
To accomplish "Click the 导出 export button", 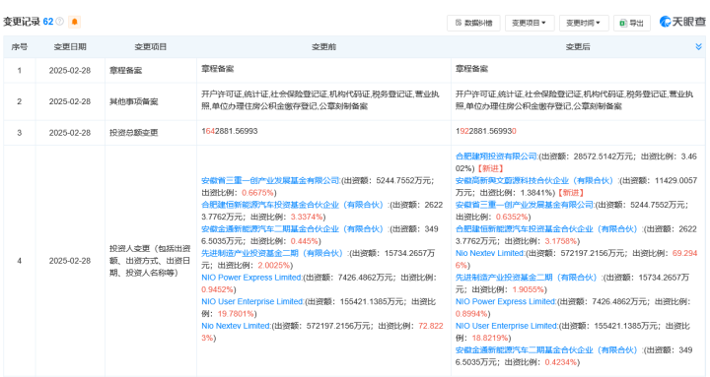I will tap(632, 23).
